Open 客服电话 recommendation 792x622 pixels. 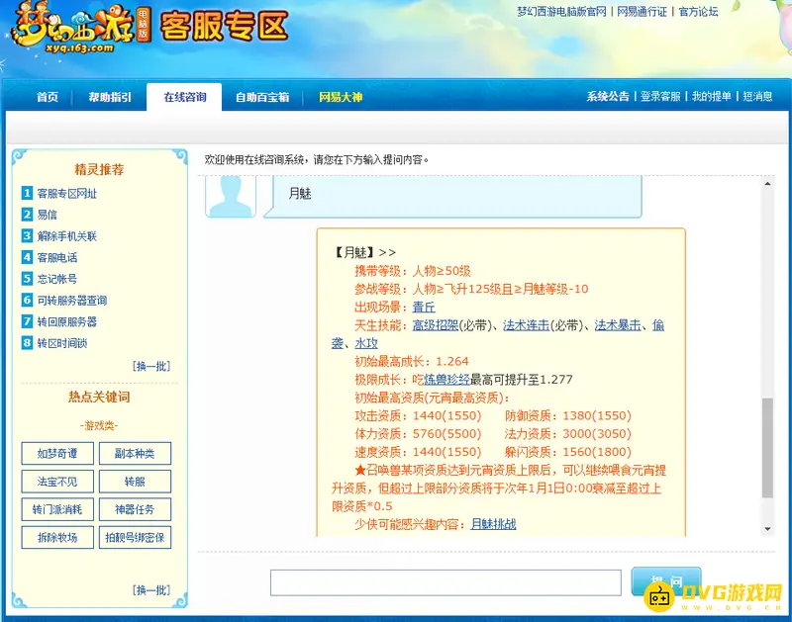click(57, 257)
